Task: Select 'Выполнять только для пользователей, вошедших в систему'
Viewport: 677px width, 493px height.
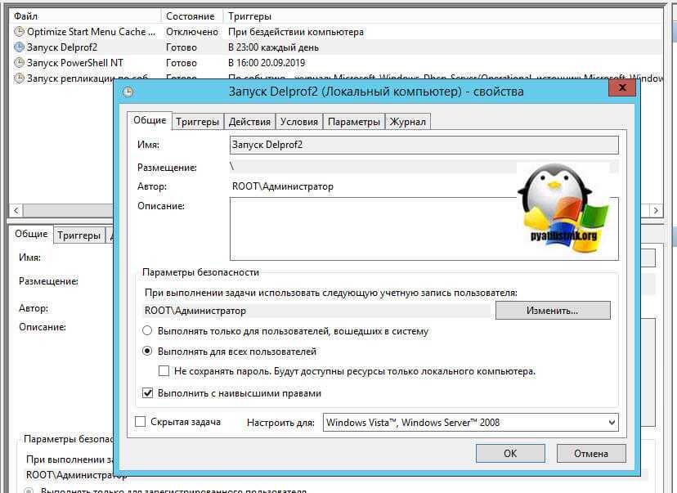Action: (x=147, y=330)
